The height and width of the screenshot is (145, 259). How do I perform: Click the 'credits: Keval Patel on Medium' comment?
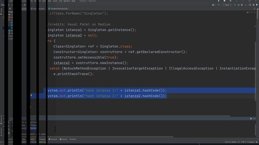pyautogui.click(x=79, y=25)
